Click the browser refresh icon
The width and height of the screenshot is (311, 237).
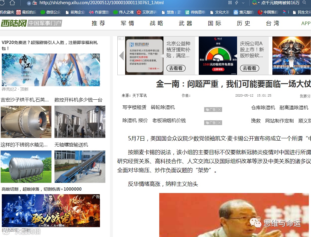pyautogui.click(x=2, y=3)
